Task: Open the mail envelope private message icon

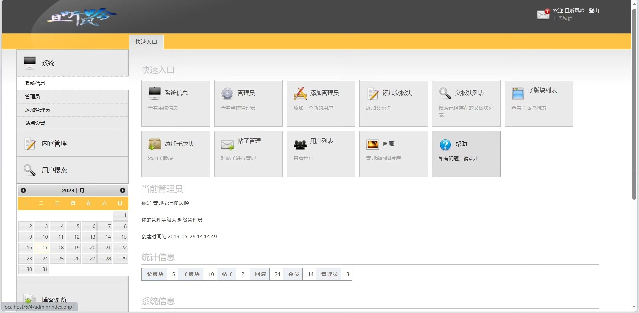Action: pos(543,14)
